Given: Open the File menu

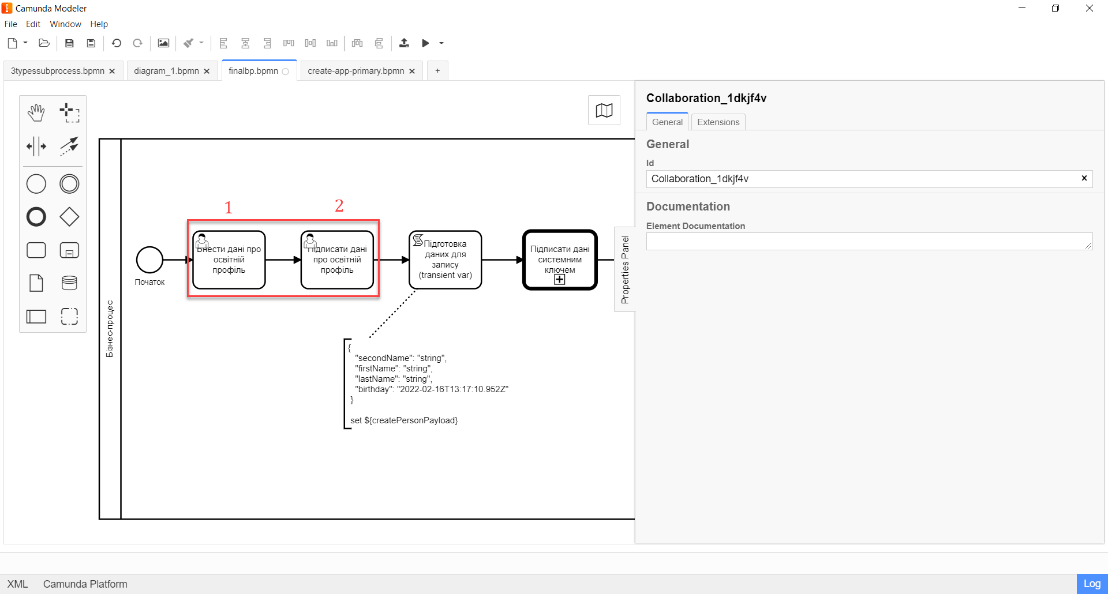Looking at the screenshot, I should pyautogui.click(x=11, y=24).
